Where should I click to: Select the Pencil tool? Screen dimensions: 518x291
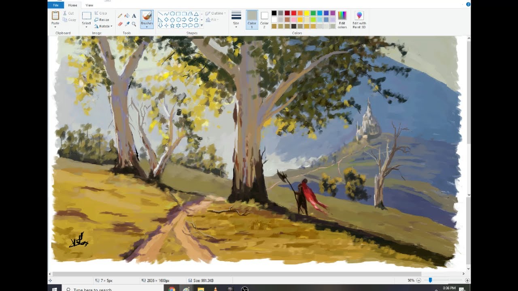coord(120,15)
